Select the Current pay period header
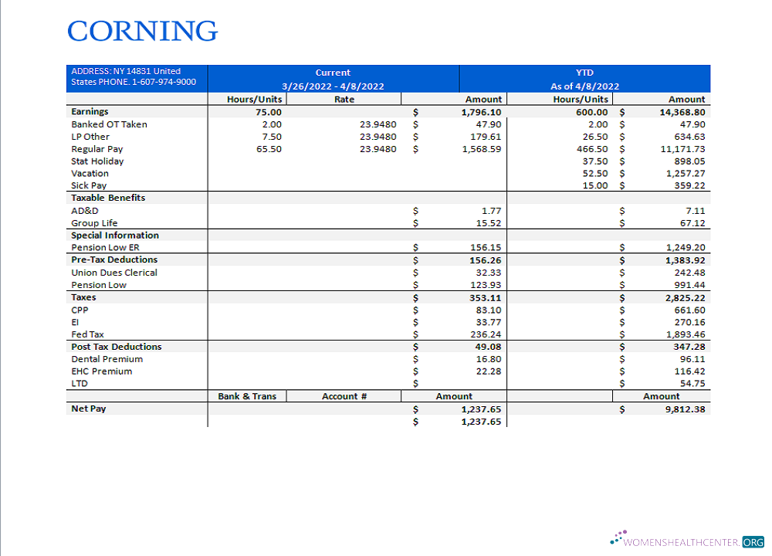 pos(333,78)
